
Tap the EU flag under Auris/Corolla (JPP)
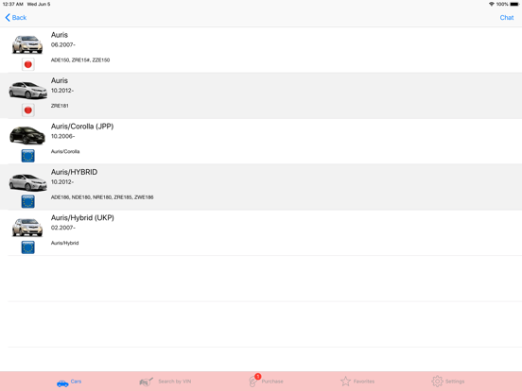(x=28, y=156)
